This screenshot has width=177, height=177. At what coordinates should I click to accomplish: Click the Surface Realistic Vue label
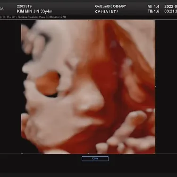[x=31, y=17]
